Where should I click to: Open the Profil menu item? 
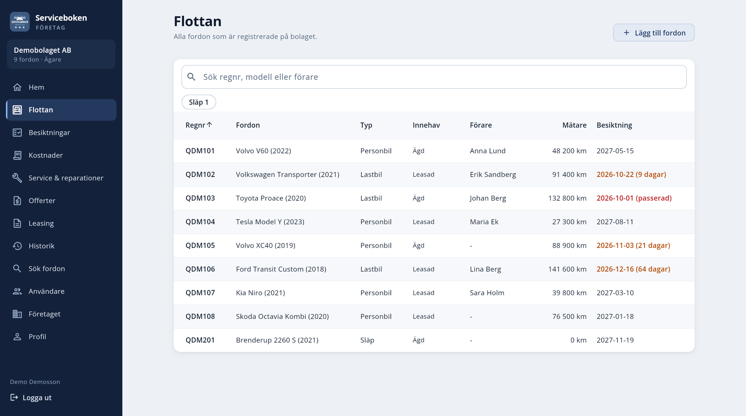tap(61, 337)
